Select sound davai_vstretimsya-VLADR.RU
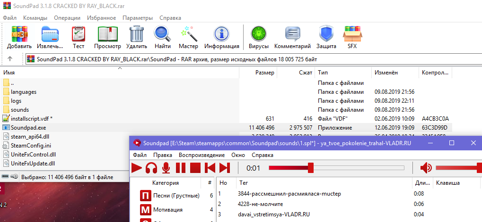The image size is (482, 222). click(x=273, y=214)
